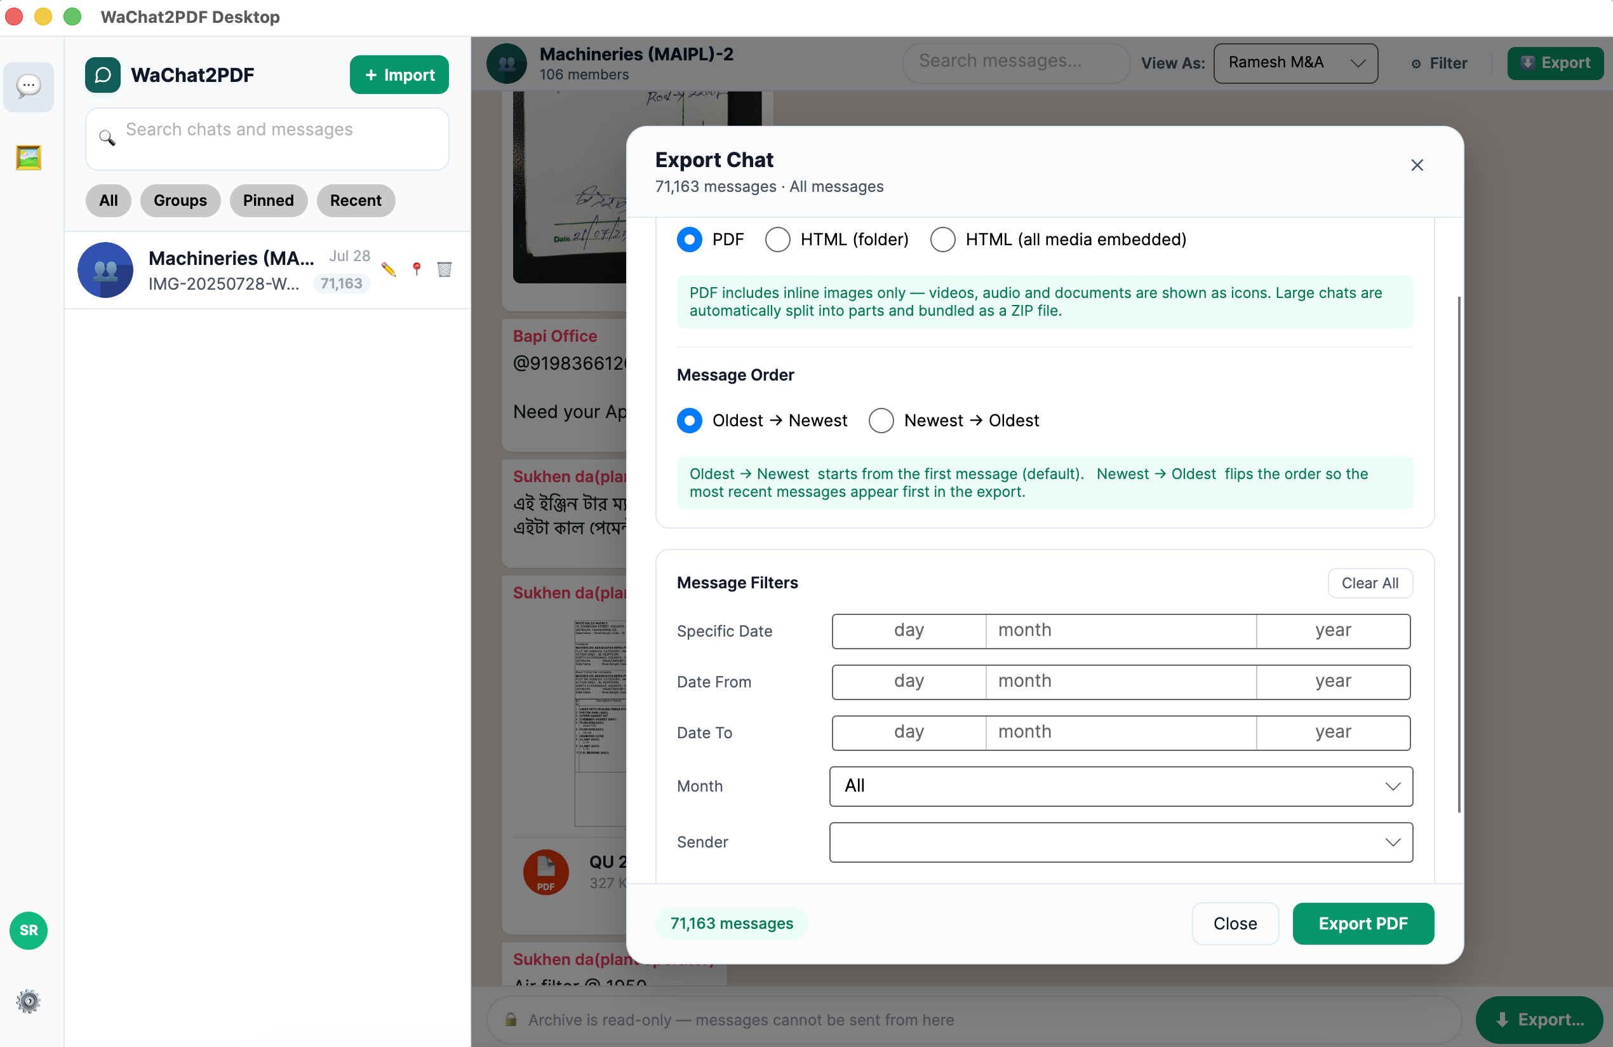Open the Specific Date month selector
Screen dimensions: 1613x1047
pyautogui.click(x=1121, y=631)
